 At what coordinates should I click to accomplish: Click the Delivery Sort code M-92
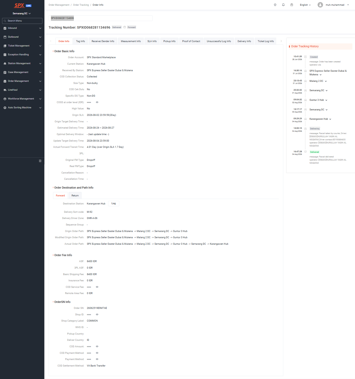pos(90,212)
